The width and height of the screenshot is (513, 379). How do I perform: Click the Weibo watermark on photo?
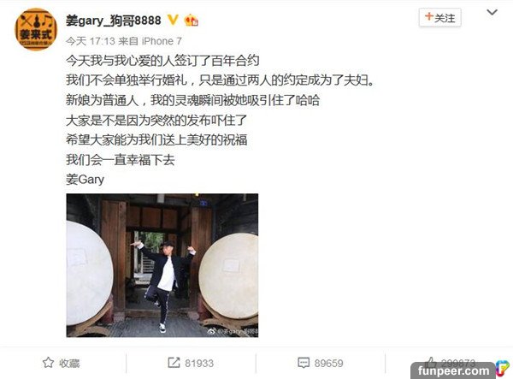coord(233,332)
